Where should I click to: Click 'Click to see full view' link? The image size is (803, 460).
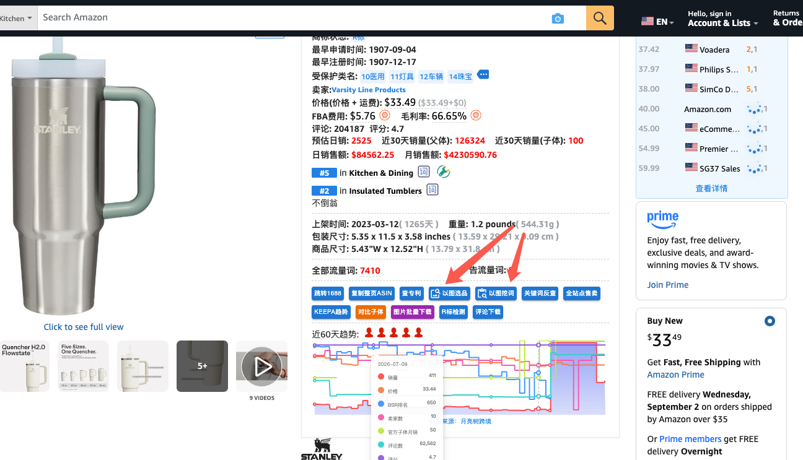coord(84,327)
